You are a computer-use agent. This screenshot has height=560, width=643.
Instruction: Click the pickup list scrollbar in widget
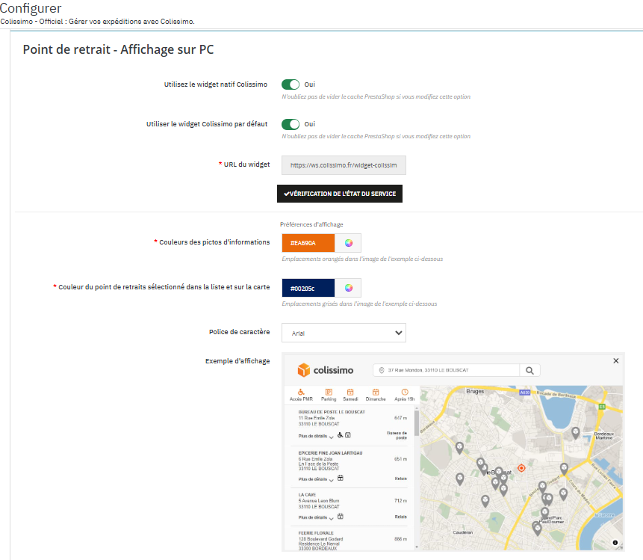pos(417,423)
